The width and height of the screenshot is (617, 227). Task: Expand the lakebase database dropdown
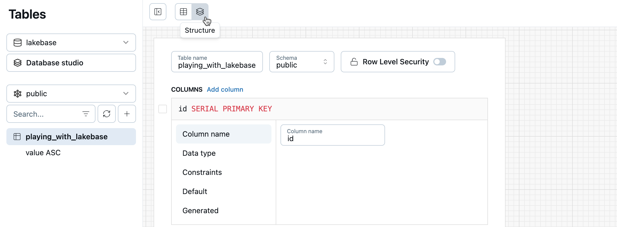pos(125,43)
